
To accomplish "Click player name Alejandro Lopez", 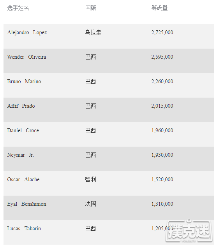I will (x=27, y=32).
